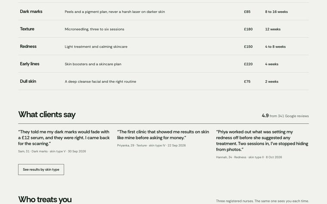Click the Microneedling sessions description text
Image resolution: width=327 pixels, height=204 pixels.
pos(95,29)
